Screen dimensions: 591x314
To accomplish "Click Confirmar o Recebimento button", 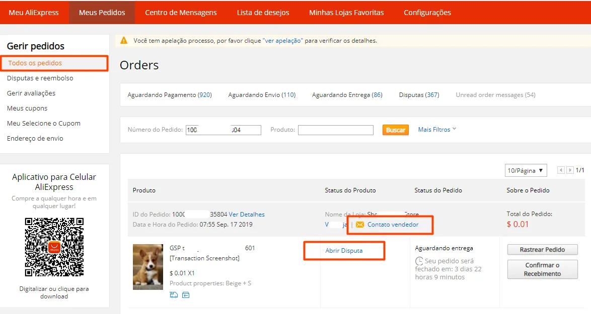I will pyautogui.click(x=542, y=269).
